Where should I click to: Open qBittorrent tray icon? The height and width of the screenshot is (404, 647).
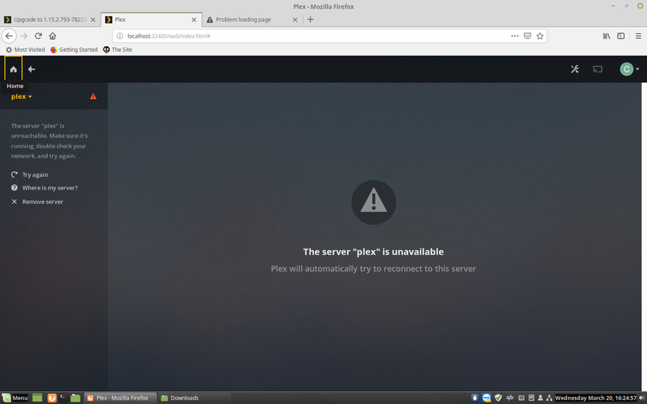pyautogui.click(x=510, y=397)
